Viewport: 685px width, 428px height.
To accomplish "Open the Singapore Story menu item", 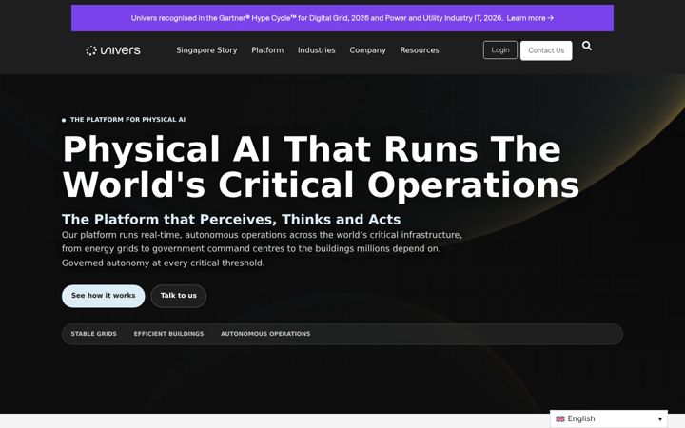I will [x=206, y=50].
